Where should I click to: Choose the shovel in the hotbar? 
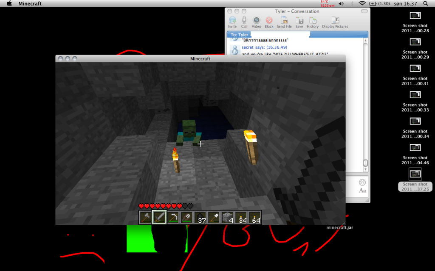point(214,218)
